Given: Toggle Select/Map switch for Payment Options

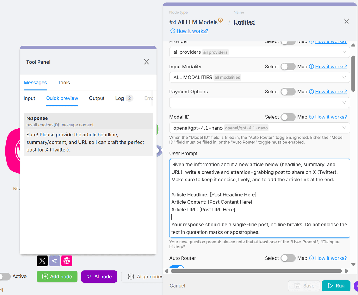Looking at the screenshot, I should pyautogui.click(x=288, y=92).
